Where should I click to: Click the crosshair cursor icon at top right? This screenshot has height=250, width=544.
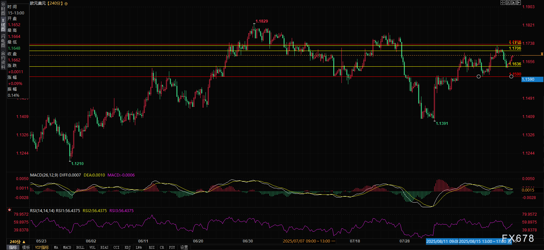coord(503,3)
